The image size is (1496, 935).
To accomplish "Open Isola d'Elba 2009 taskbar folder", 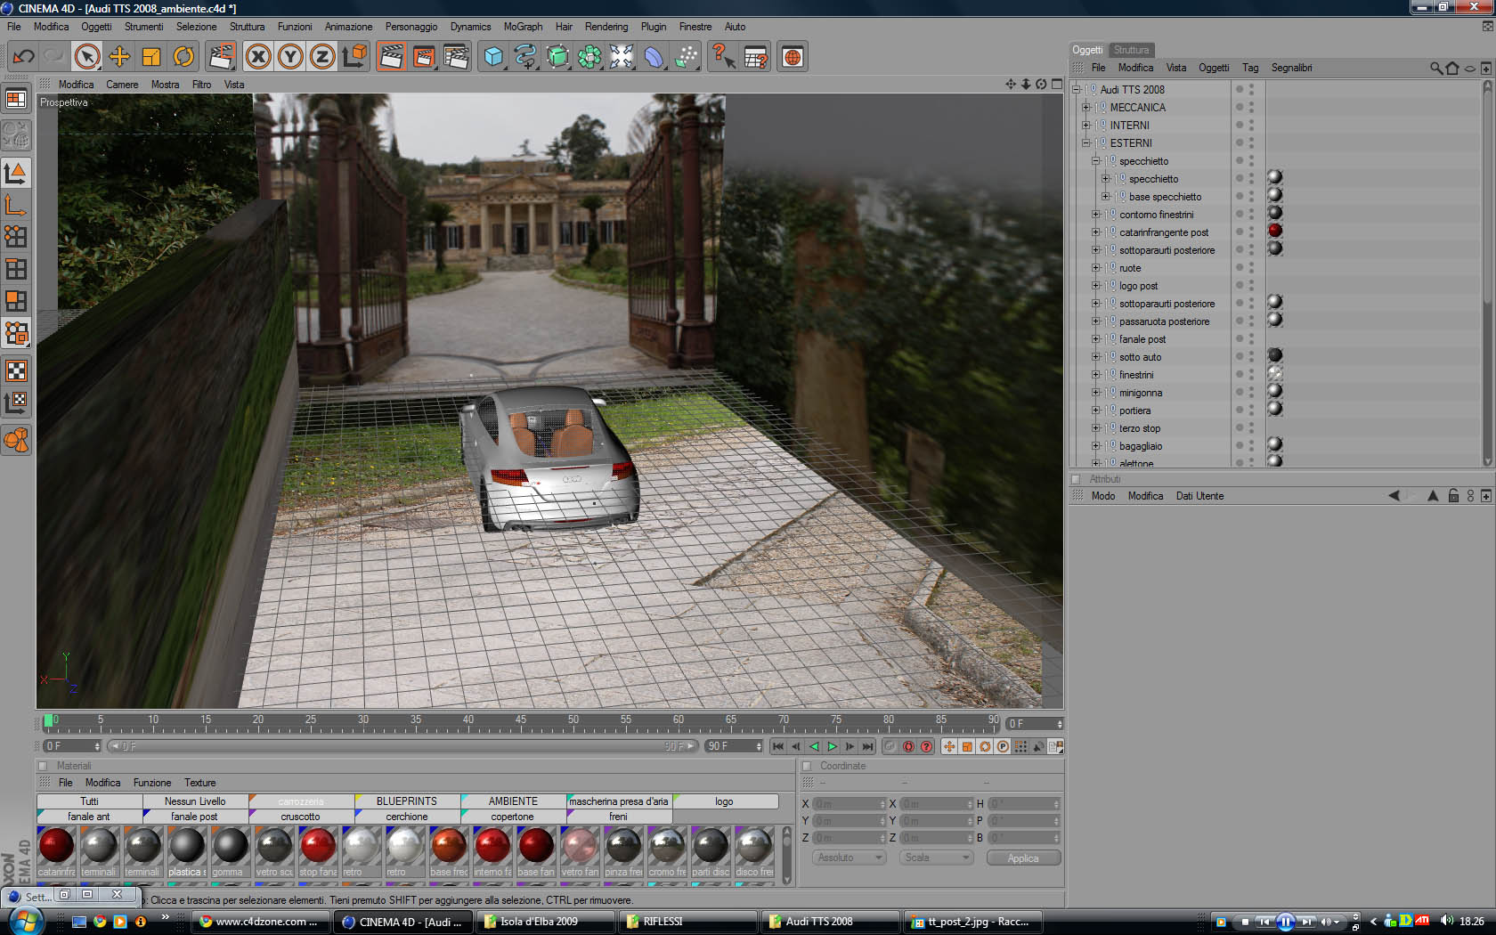I will (x=547, y=922).
